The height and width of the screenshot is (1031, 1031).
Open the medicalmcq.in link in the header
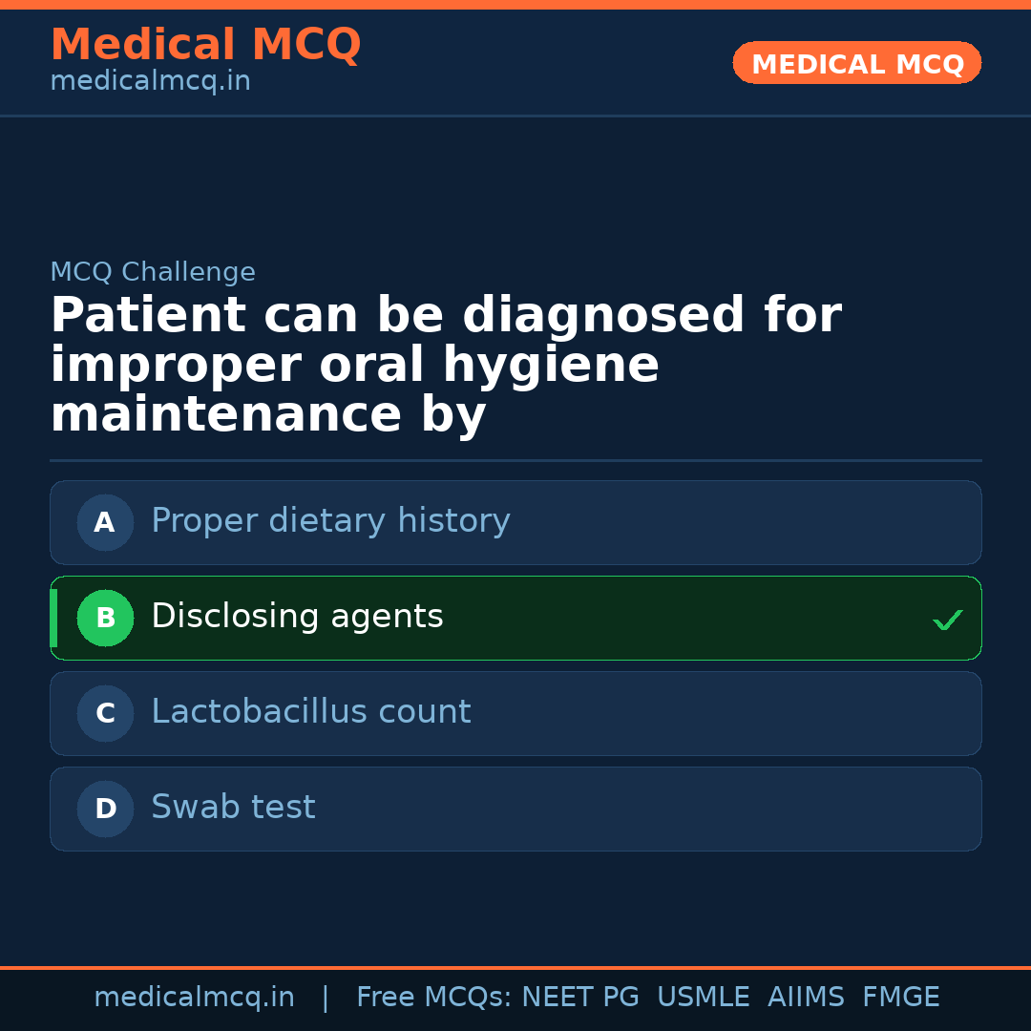tap(150, 82)
